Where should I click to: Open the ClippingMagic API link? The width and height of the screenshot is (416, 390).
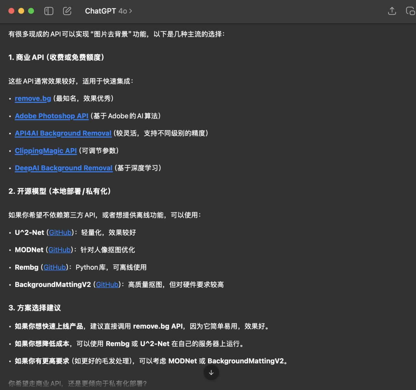[46, 151]
